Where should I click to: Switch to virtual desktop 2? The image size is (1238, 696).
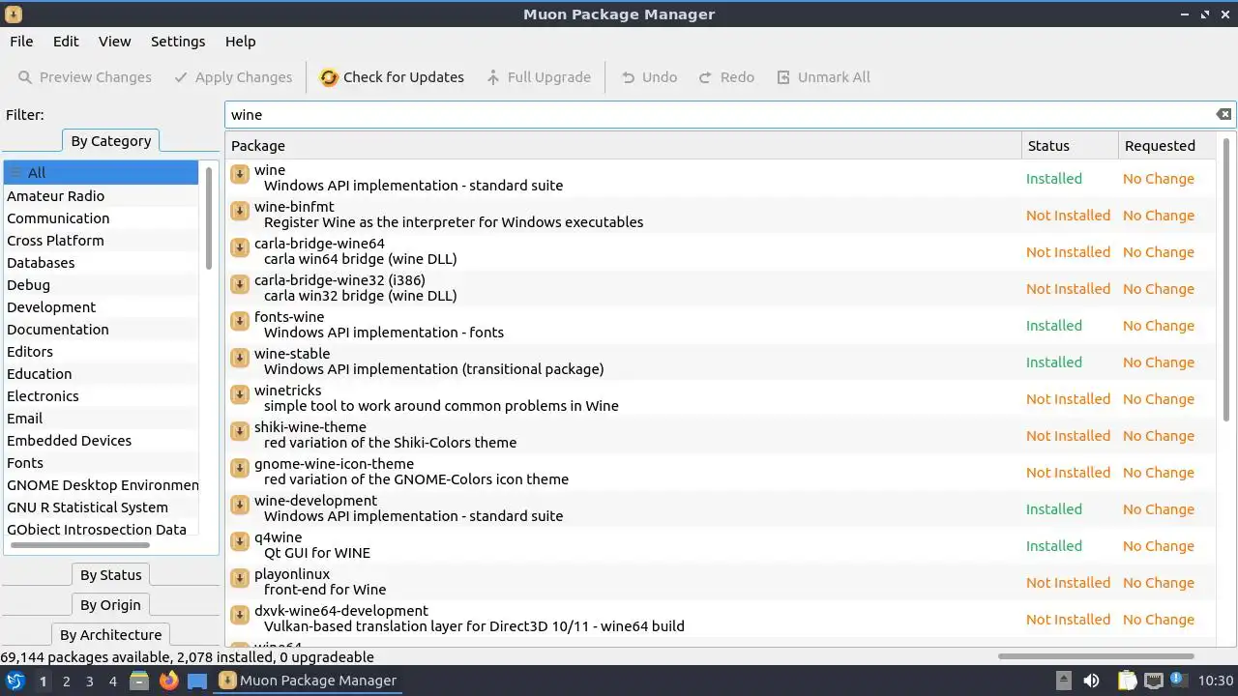[x=66, y=681]
